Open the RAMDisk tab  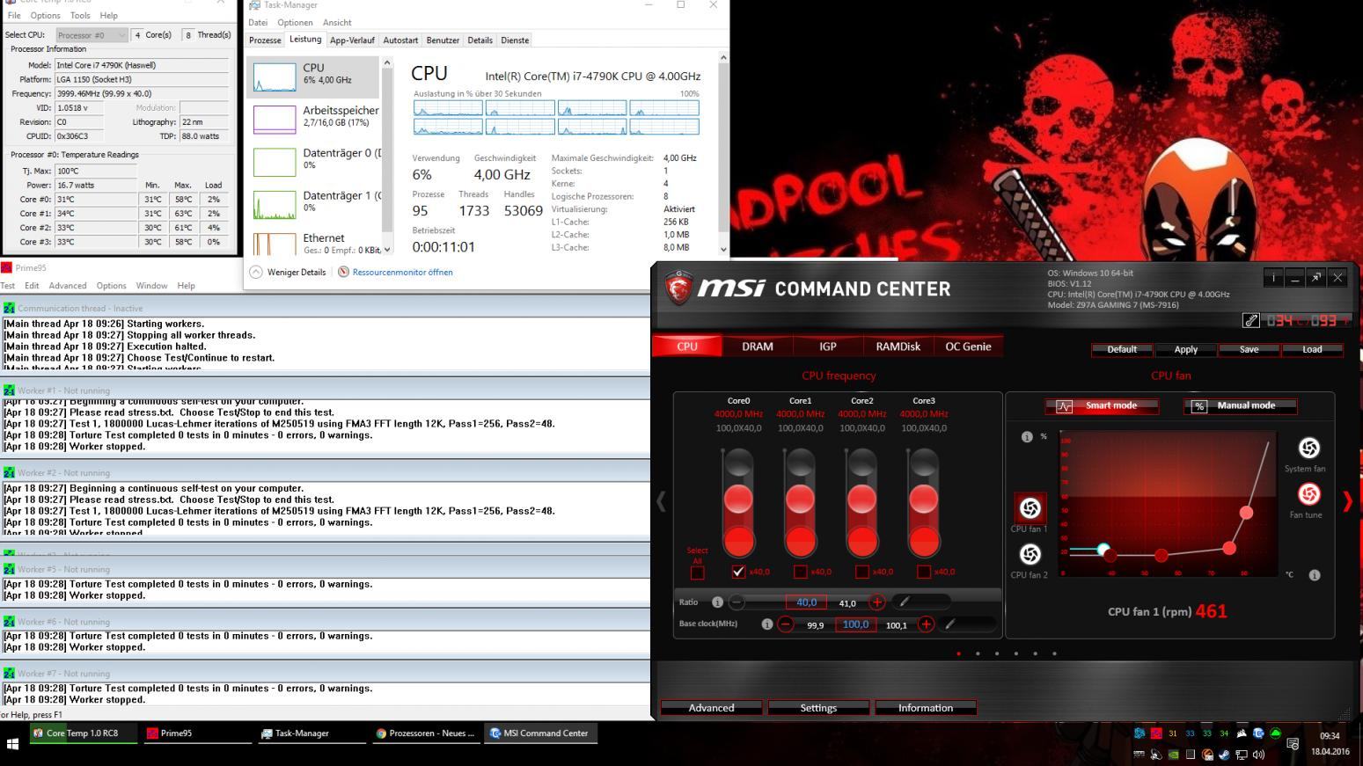898,347
